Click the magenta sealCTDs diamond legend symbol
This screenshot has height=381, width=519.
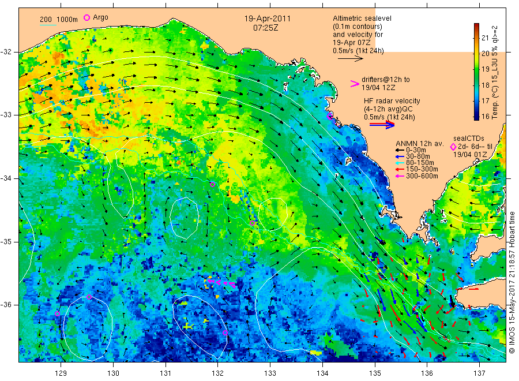(x=453, y=147)
